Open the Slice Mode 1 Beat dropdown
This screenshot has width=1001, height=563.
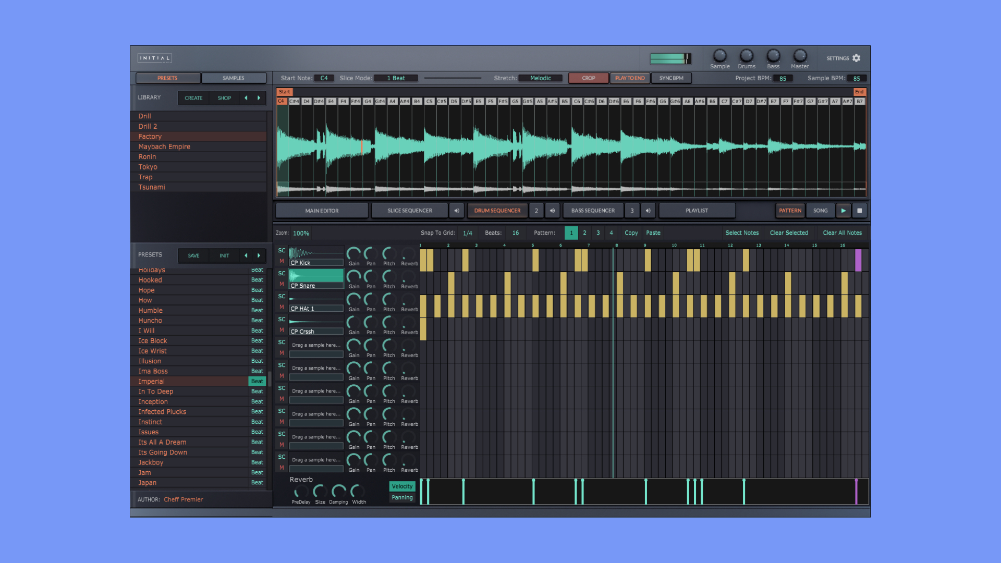pyautogui.click(x=396, y=78)
